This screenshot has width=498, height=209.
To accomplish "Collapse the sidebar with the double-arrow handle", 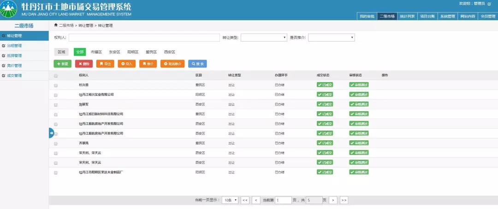I will pos(51,133).
